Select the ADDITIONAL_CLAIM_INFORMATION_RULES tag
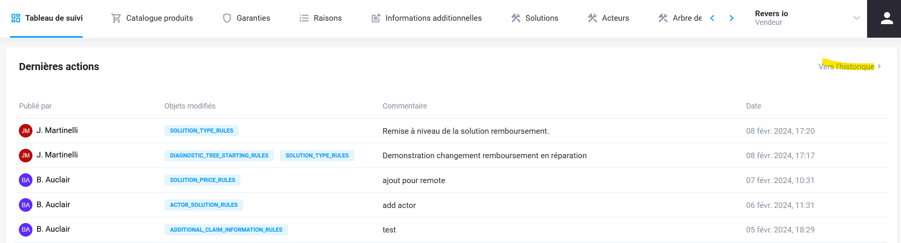Image resolution: width=901 pixels, height=243 pixels. coord(226,230)
